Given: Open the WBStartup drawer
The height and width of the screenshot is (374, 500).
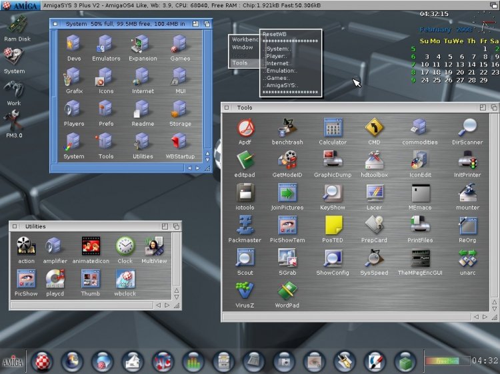Looking at the screenshot, I should pyautogui.click(x=179, y=141).
